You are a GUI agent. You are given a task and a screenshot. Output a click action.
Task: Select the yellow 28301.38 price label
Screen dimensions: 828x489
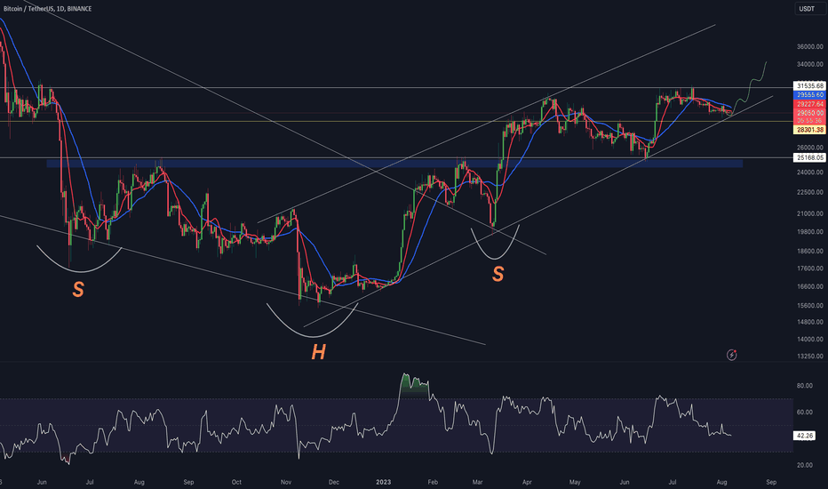pos(810,130)
